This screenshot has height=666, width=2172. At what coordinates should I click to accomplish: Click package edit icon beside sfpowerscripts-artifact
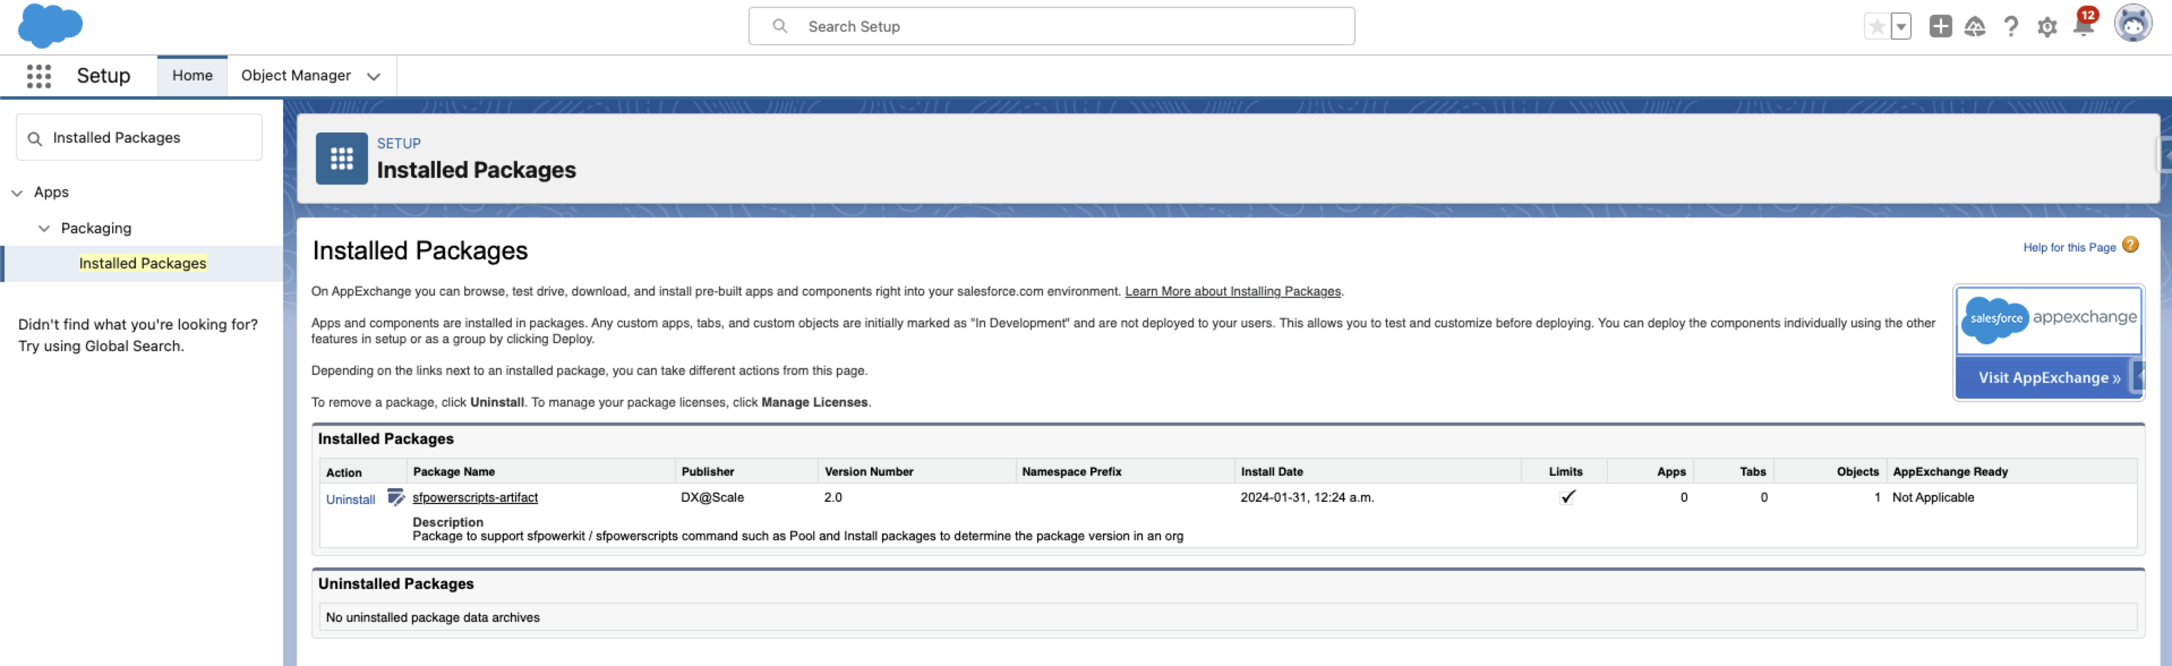pyautogui.click(x=395, y=497)
